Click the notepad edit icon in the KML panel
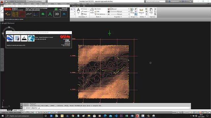This screenshot has width=211, height=118. coord(17,38)
